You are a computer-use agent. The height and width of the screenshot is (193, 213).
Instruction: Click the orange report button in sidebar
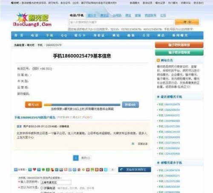pos(179,45)
